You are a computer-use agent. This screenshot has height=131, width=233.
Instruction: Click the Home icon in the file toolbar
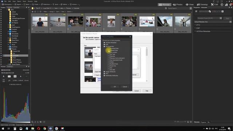[32, 12]
